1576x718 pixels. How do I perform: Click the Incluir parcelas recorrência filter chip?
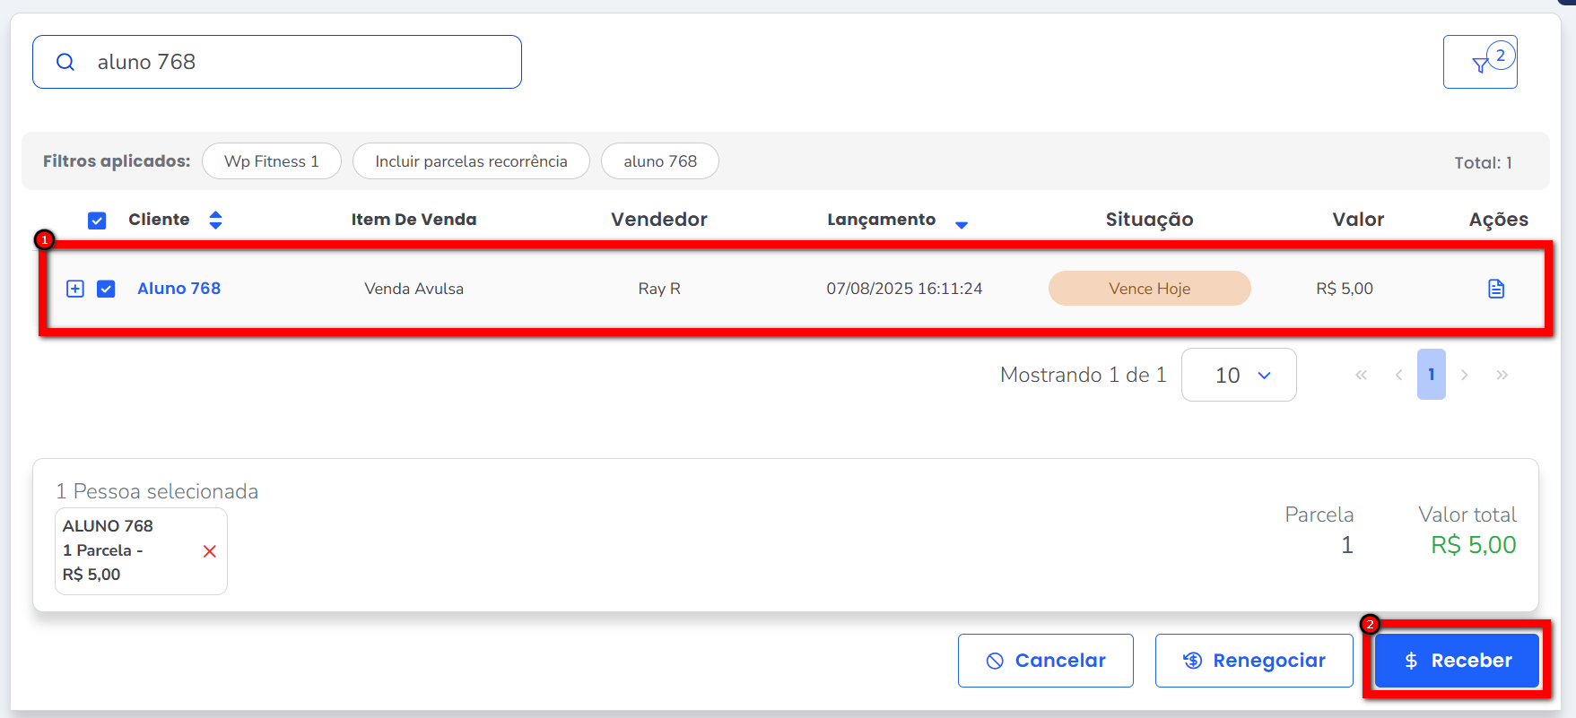[x=471, y=161]
